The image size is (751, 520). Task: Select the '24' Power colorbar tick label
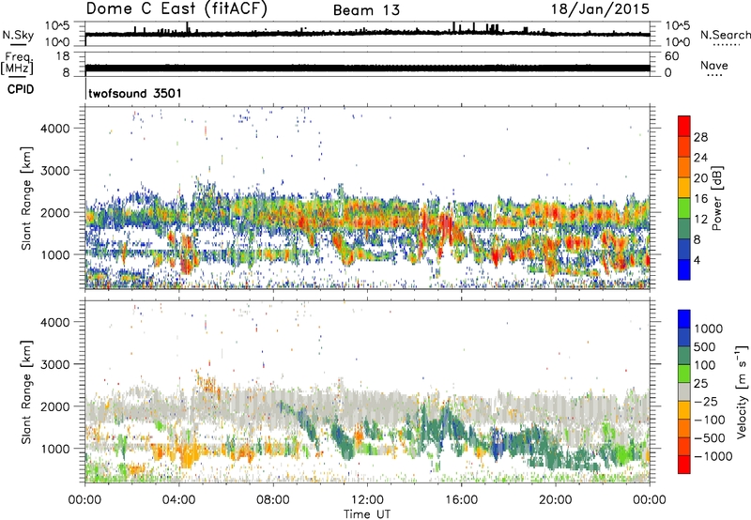coord(700,158)
